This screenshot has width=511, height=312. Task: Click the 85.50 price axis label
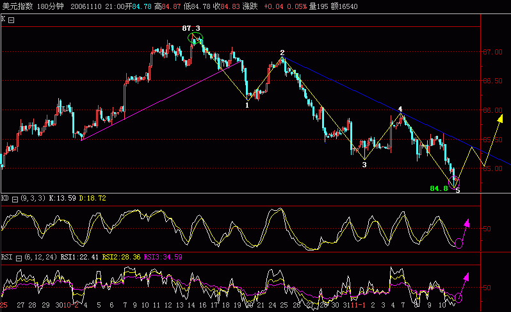coord(492,140)
